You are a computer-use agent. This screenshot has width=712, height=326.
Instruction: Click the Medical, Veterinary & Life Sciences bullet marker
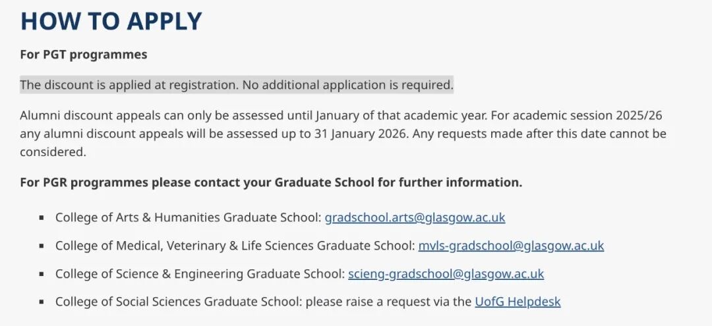coord(42,246)
